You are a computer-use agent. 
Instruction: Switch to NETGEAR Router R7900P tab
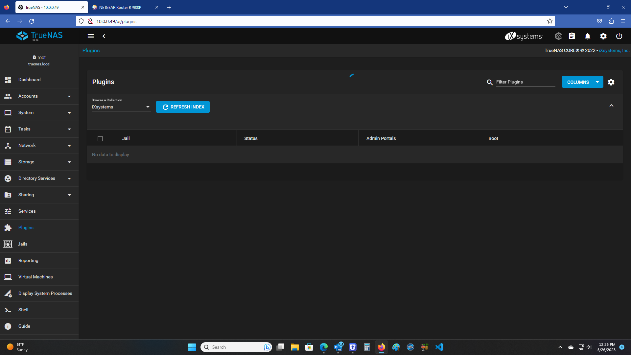(x=120, y=7)
